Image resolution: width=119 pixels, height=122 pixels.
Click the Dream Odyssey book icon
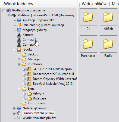pyautogui.click(x=29, y=79)
